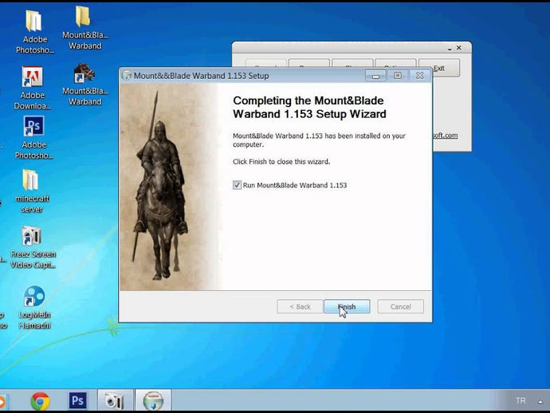Open Google Chrome from the taskbar
This screenshot has height=413, width=550.
pyautogui.click(x=40, y=401)
